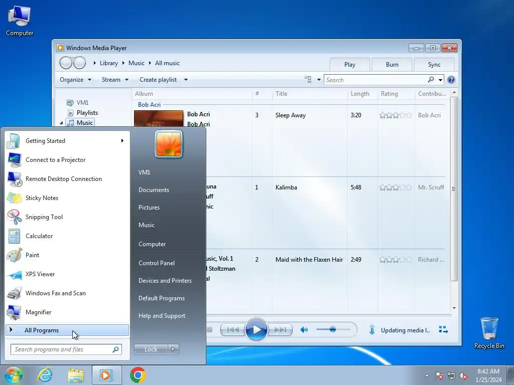Click the Action Center flag icon
Image resolution: width=514 pixels, height=385 pixels.
tap(439, 375)
